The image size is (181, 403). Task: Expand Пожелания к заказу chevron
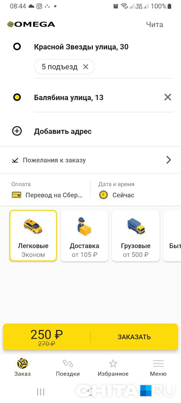pyautogui.click(x=169, y=160)
